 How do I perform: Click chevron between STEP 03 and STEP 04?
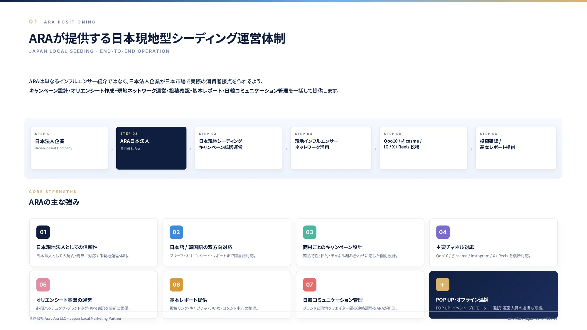(x=286, y=149)
